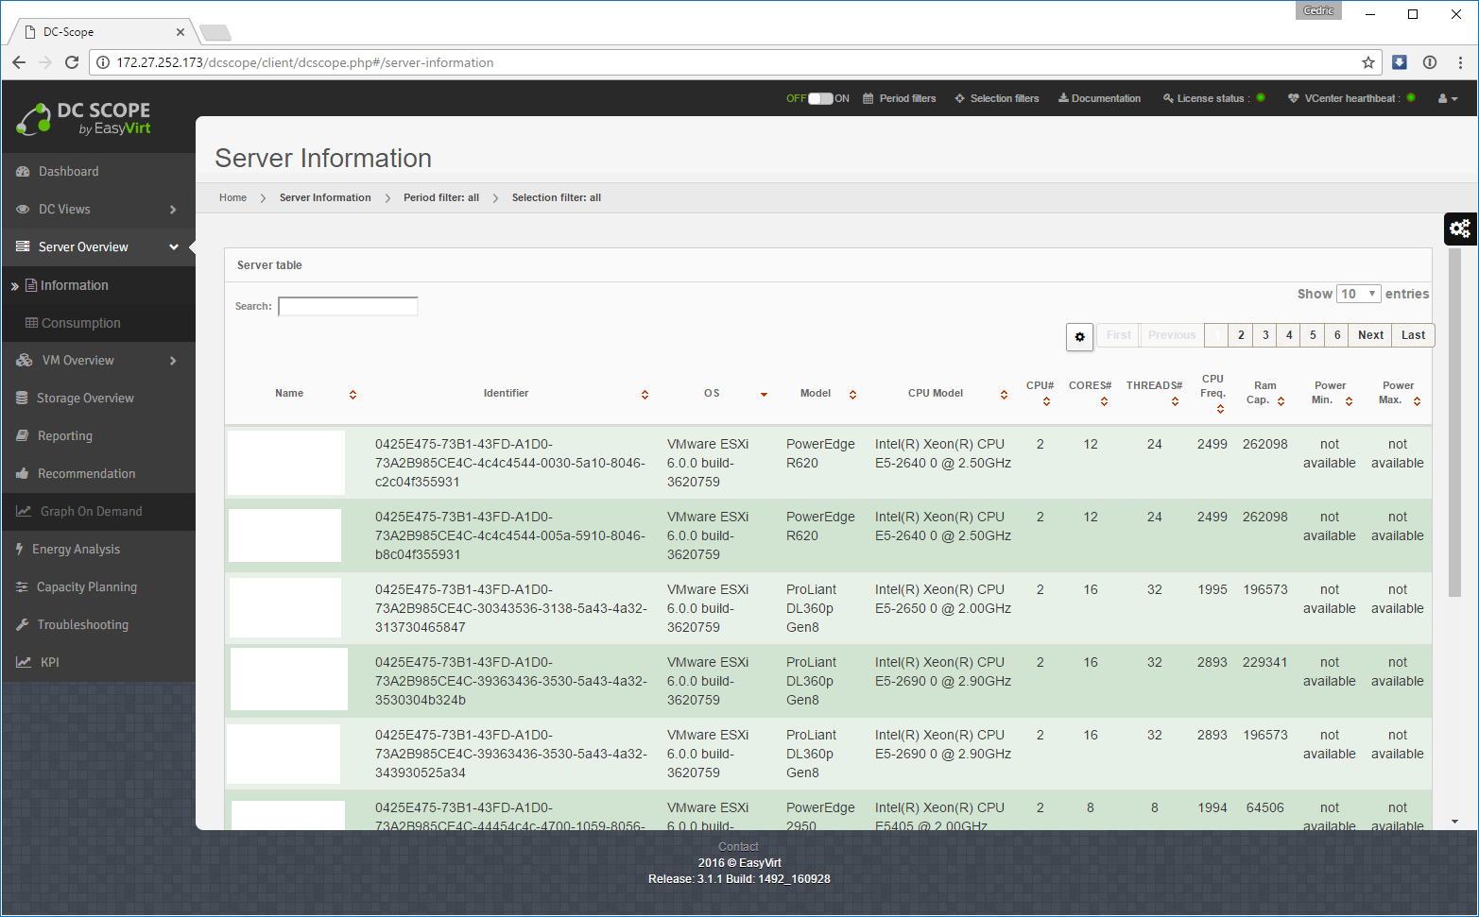Image resolution: width=1479 pixels, height=917 pixels.
Task: Toggle the OFF/ON switch in header
Action: pos(820,98)
